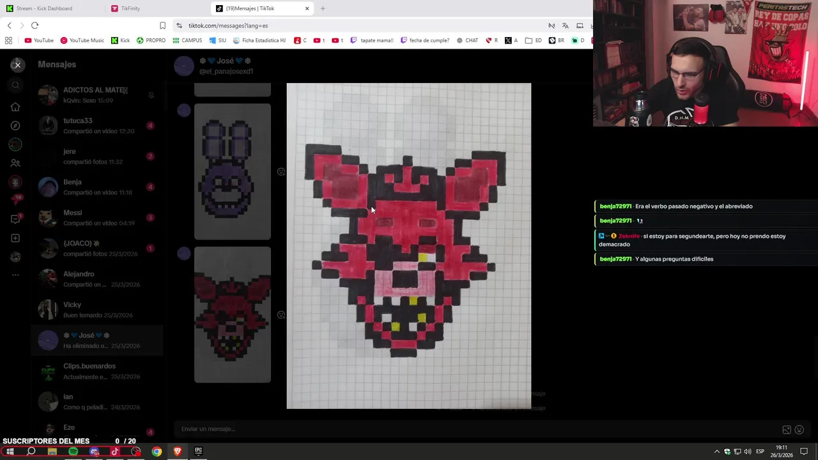Open the Kick bookmark

tap(120, 40)
